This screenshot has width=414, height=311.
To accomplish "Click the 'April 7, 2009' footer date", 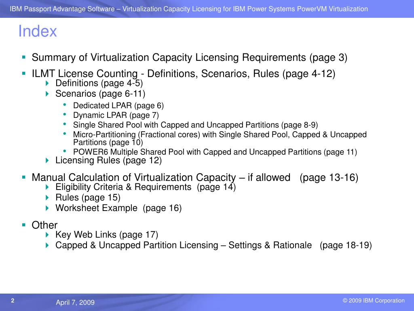I will click(75, 302).
